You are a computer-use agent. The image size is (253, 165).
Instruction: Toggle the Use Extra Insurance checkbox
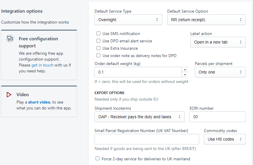(98, 48)
